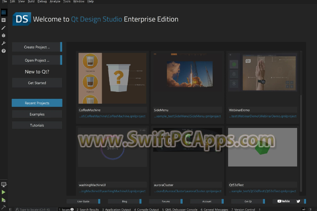Image resolution: width=317 pixels, height=211 pixels.
Task: Open Qt53dTest project thumbnail
Action: click(x=262, y=147)
